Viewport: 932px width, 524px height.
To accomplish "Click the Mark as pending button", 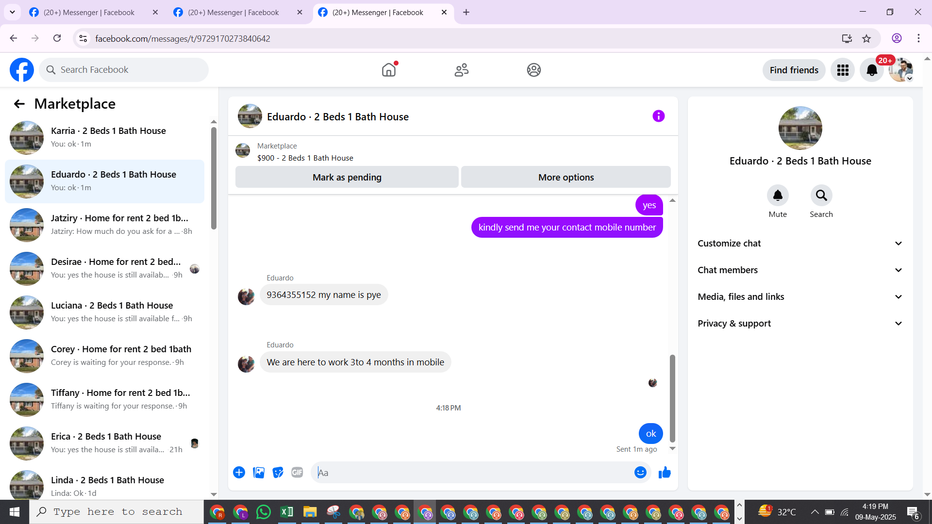I will pyautogui.click(x=347, y=177).
